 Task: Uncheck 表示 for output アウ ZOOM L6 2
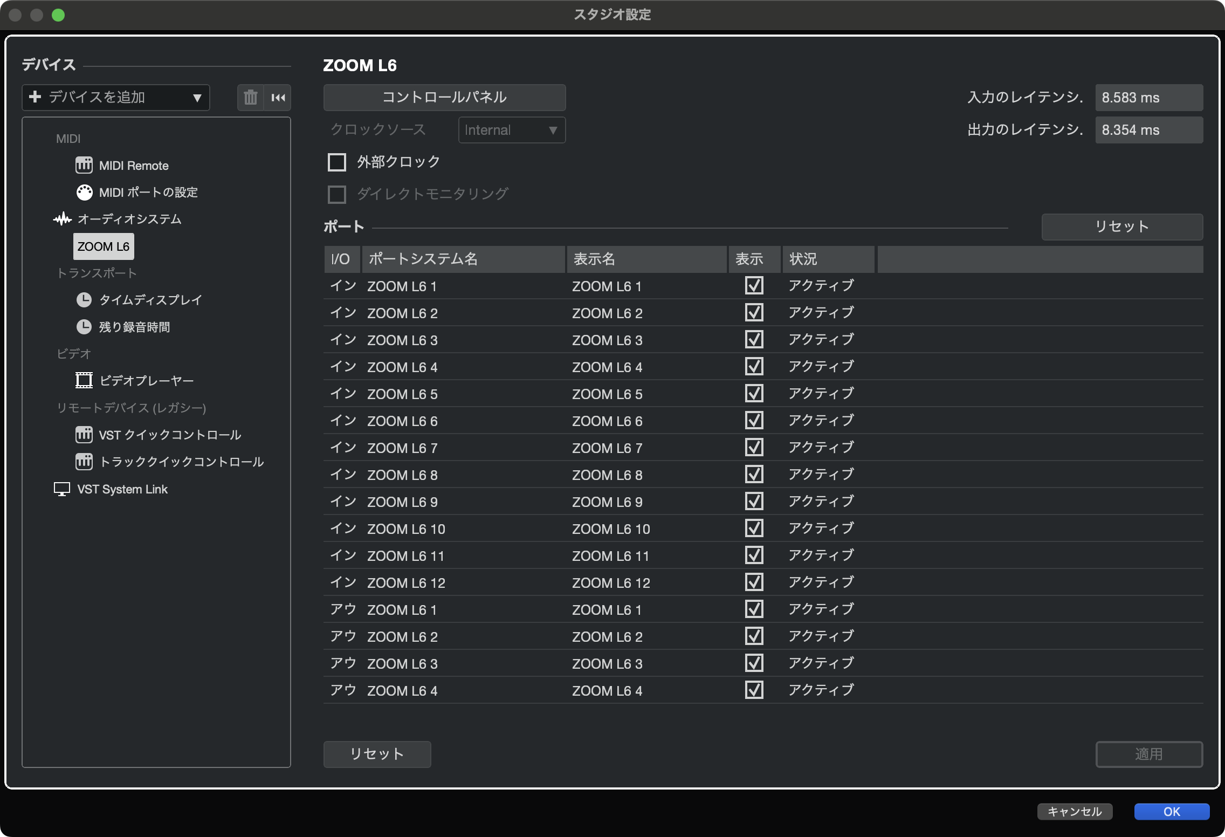(754, 636)
